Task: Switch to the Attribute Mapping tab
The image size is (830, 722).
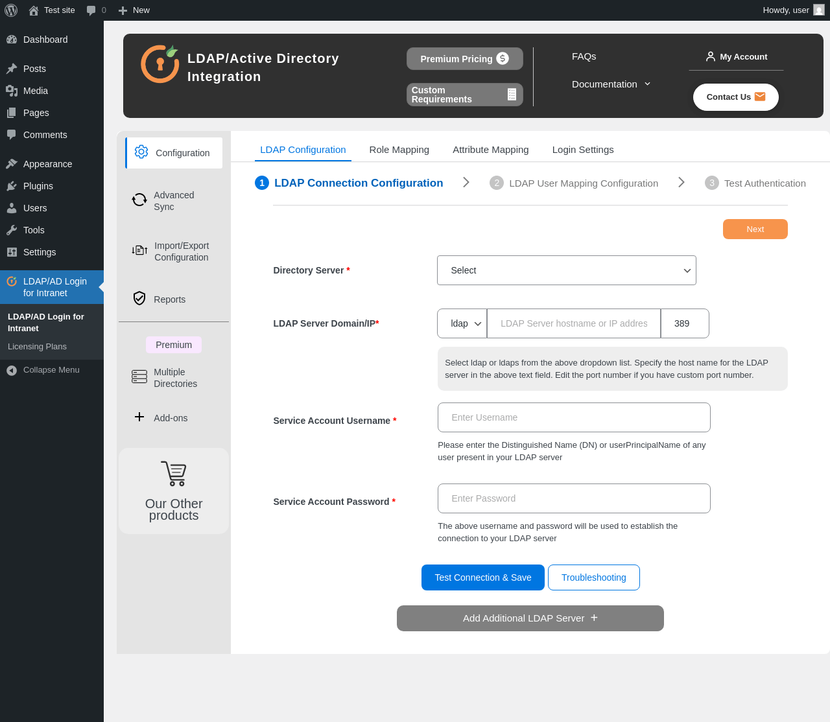Action: point(491,150)
